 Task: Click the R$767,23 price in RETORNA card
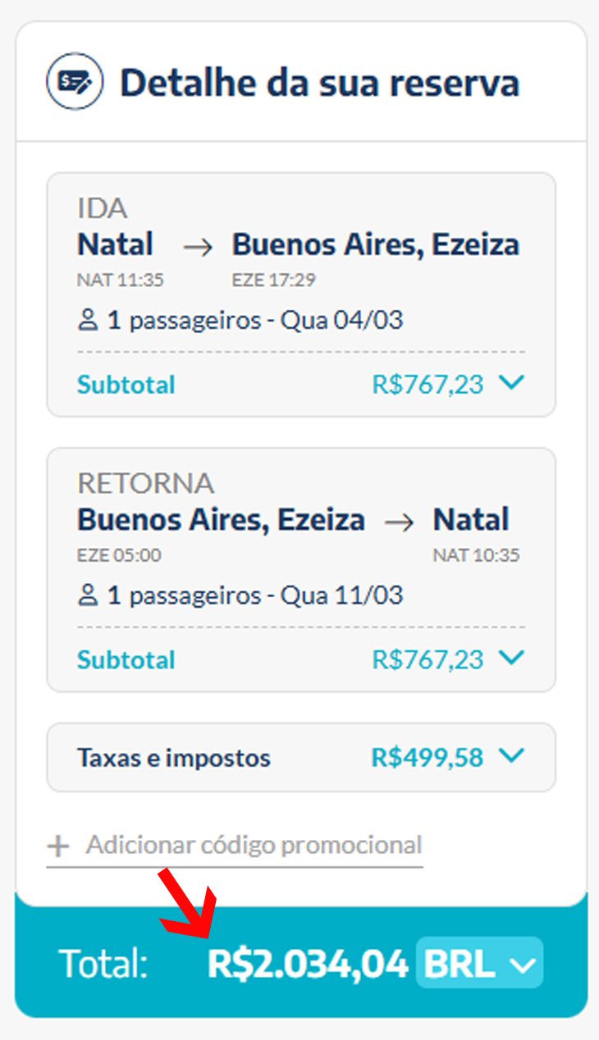(x=428, y=659)
